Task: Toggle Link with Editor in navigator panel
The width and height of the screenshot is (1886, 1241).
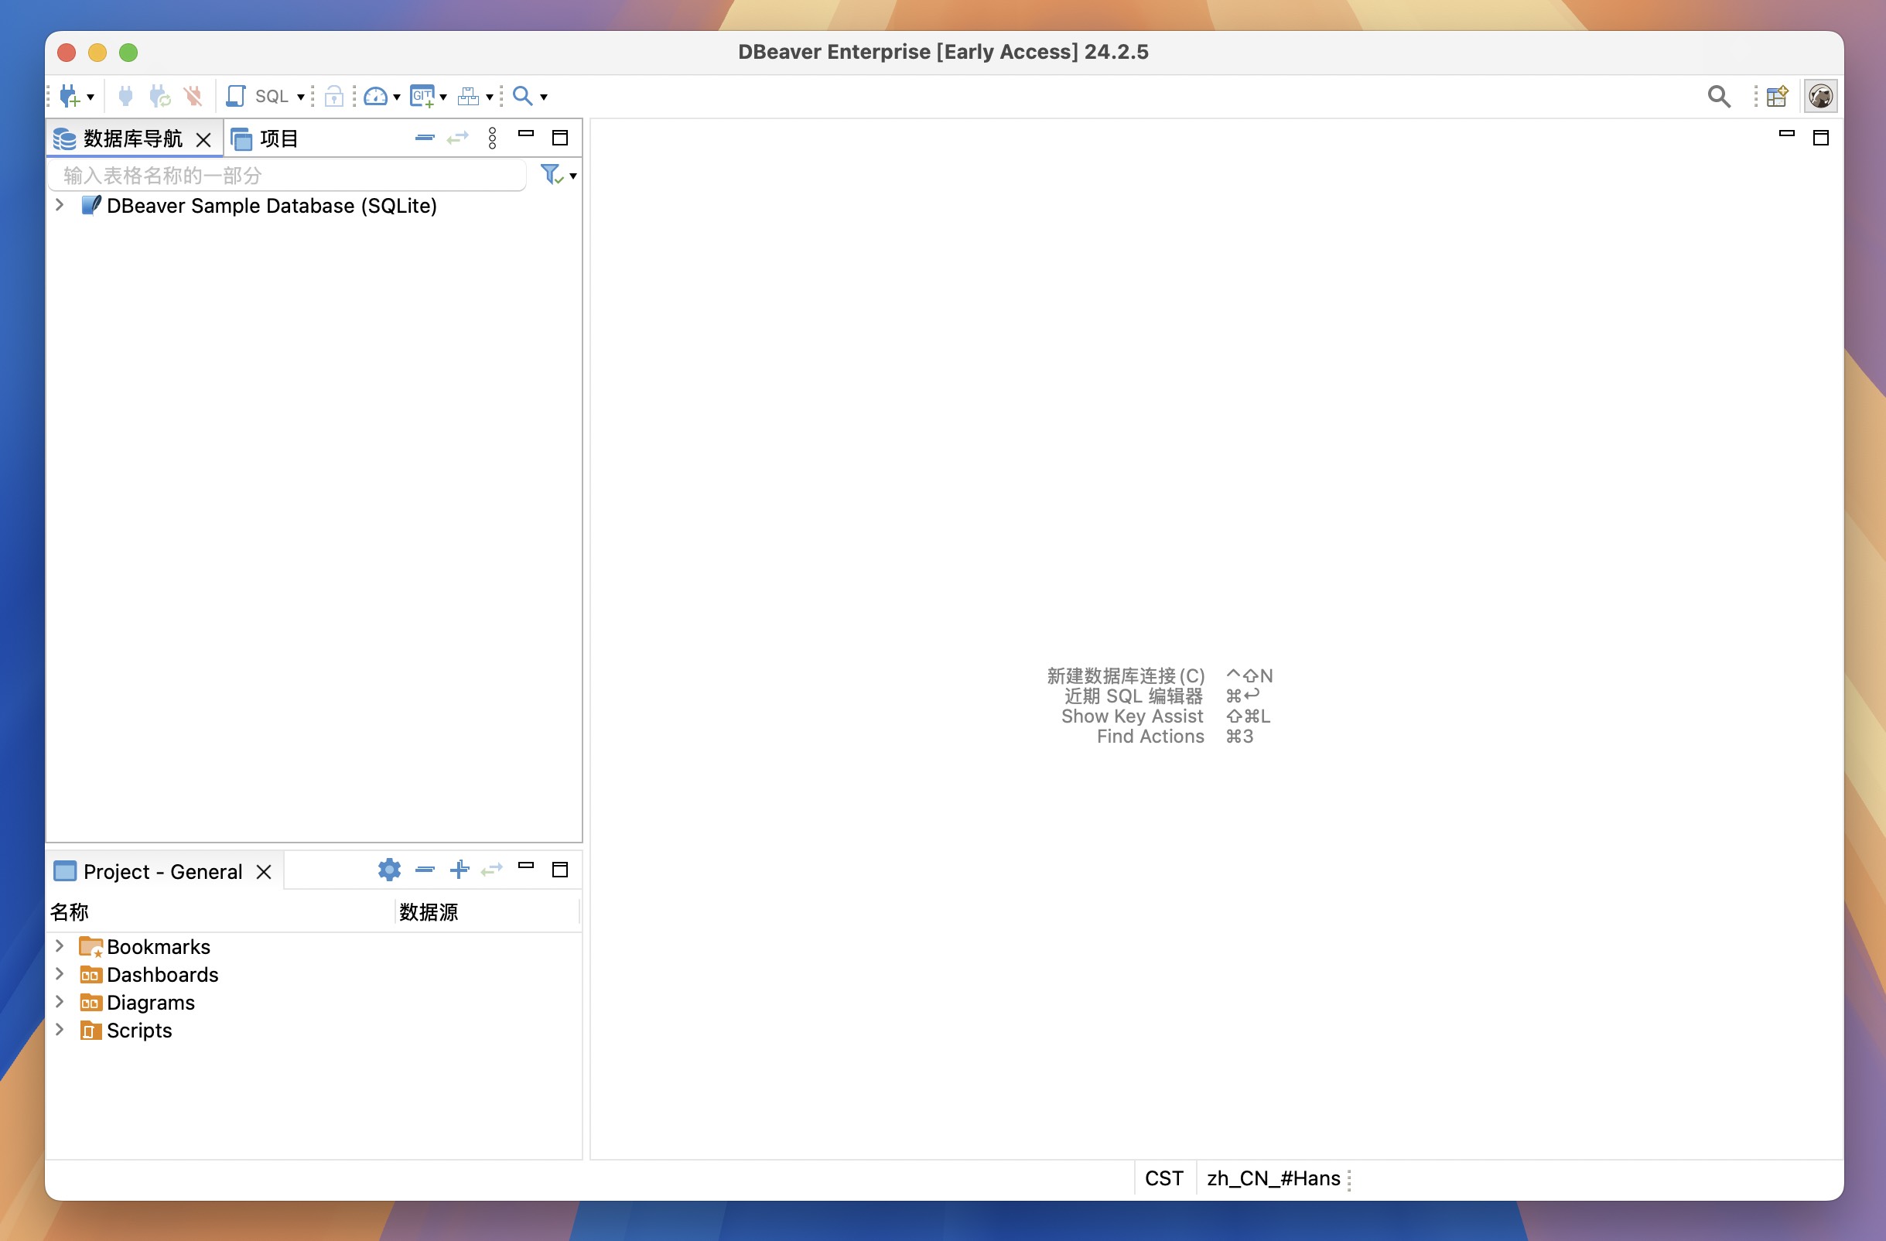Action: (458, 138)
